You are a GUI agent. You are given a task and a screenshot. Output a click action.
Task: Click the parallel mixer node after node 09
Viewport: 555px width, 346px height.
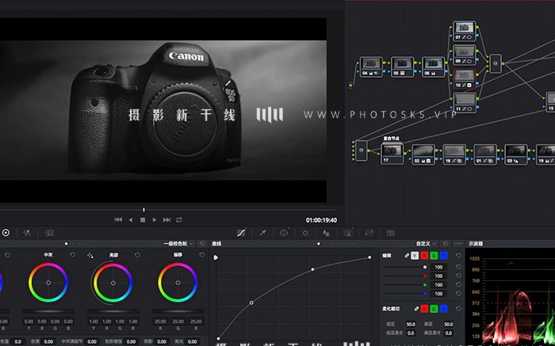click(496, 63)
